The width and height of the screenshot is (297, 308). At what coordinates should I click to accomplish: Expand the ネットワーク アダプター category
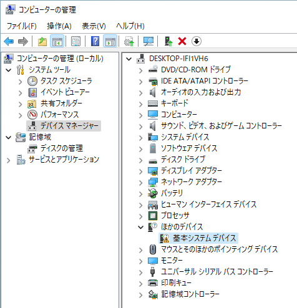click(x=141, y=183)
